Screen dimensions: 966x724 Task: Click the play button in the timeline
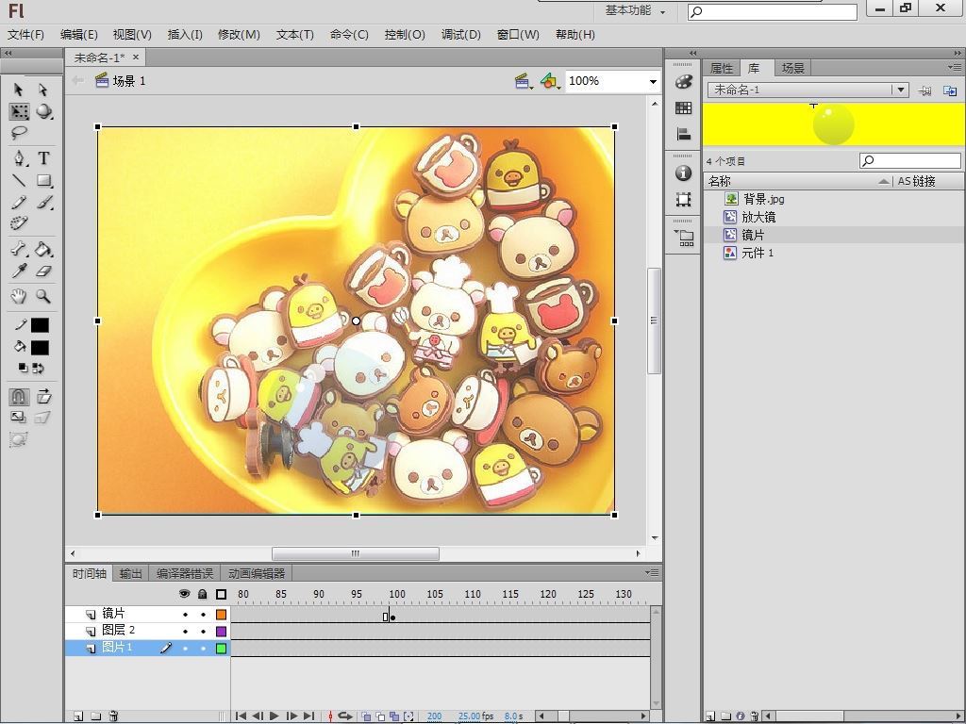pos(275,716)
